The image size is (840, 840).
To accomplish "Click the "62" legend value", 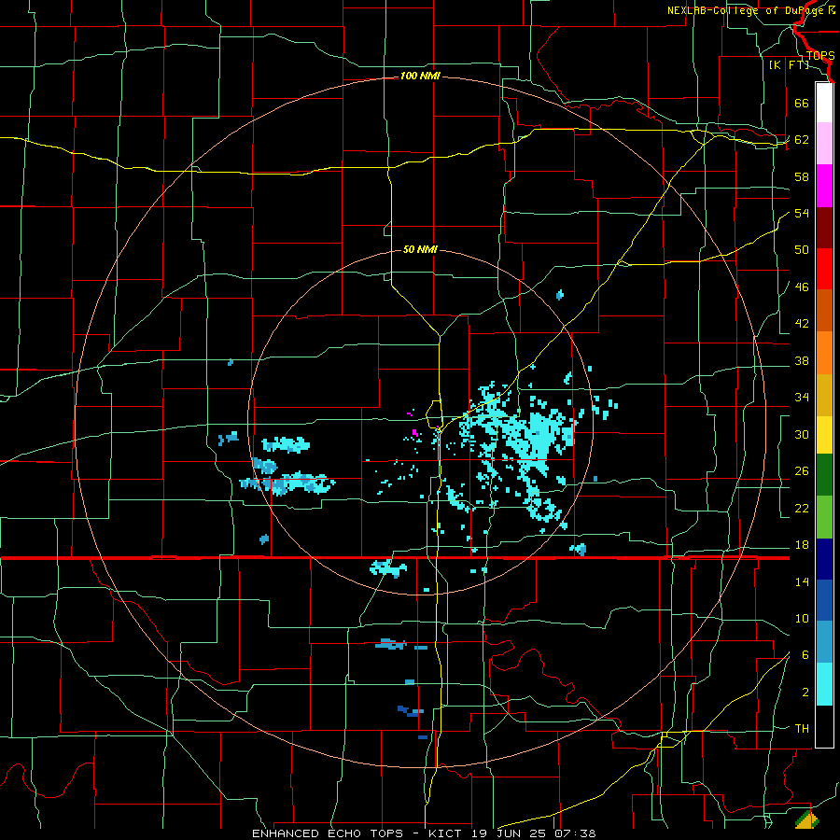I will pyautogui.click(x=802, y=140).
